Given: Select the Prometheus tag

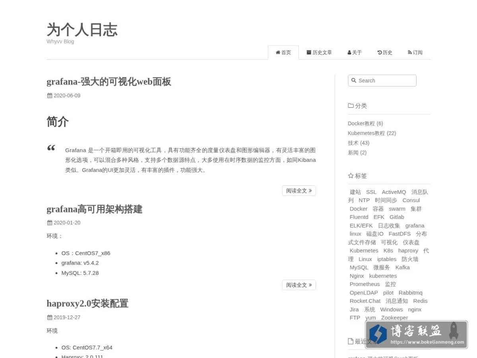Looking at the screenshot, I should tap(365, 284).
